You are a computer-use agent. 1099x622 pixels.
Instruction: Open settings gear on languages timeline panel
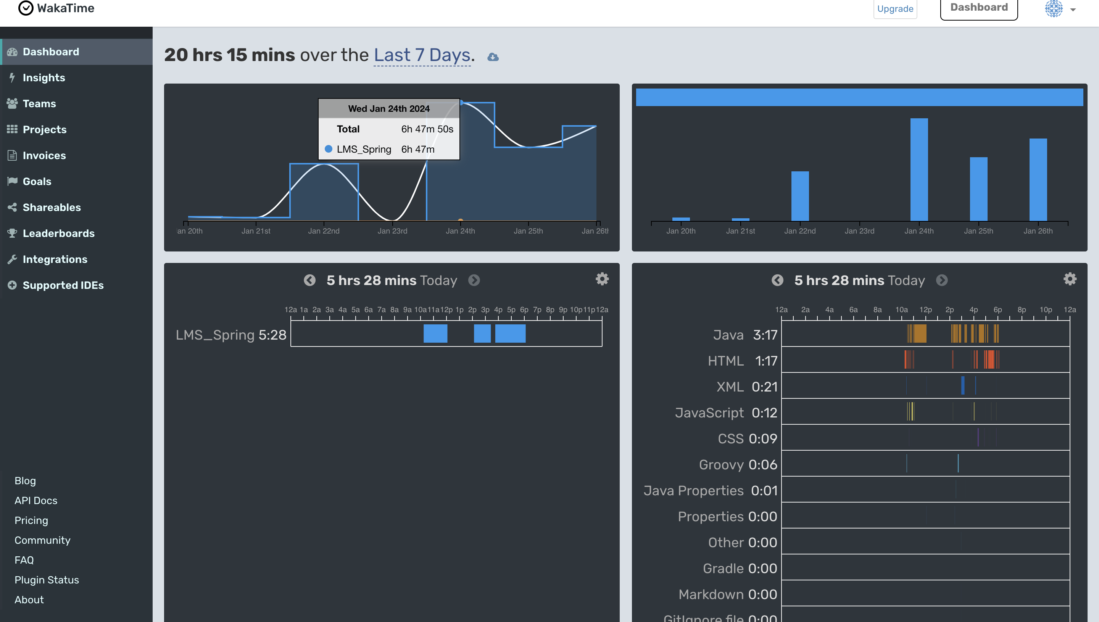pyautogui.click(x=1070, y=279)
